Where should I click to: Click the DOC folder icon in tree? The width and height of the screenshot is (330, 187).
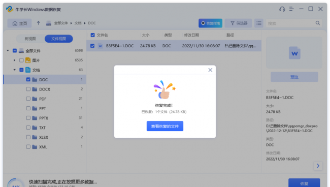coord(35,80)
